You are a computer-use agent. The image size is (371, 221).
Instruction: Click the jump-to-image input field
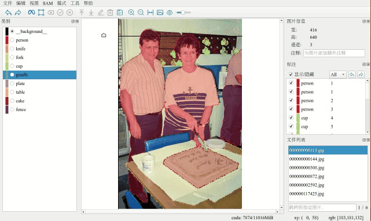pos(322,208)
